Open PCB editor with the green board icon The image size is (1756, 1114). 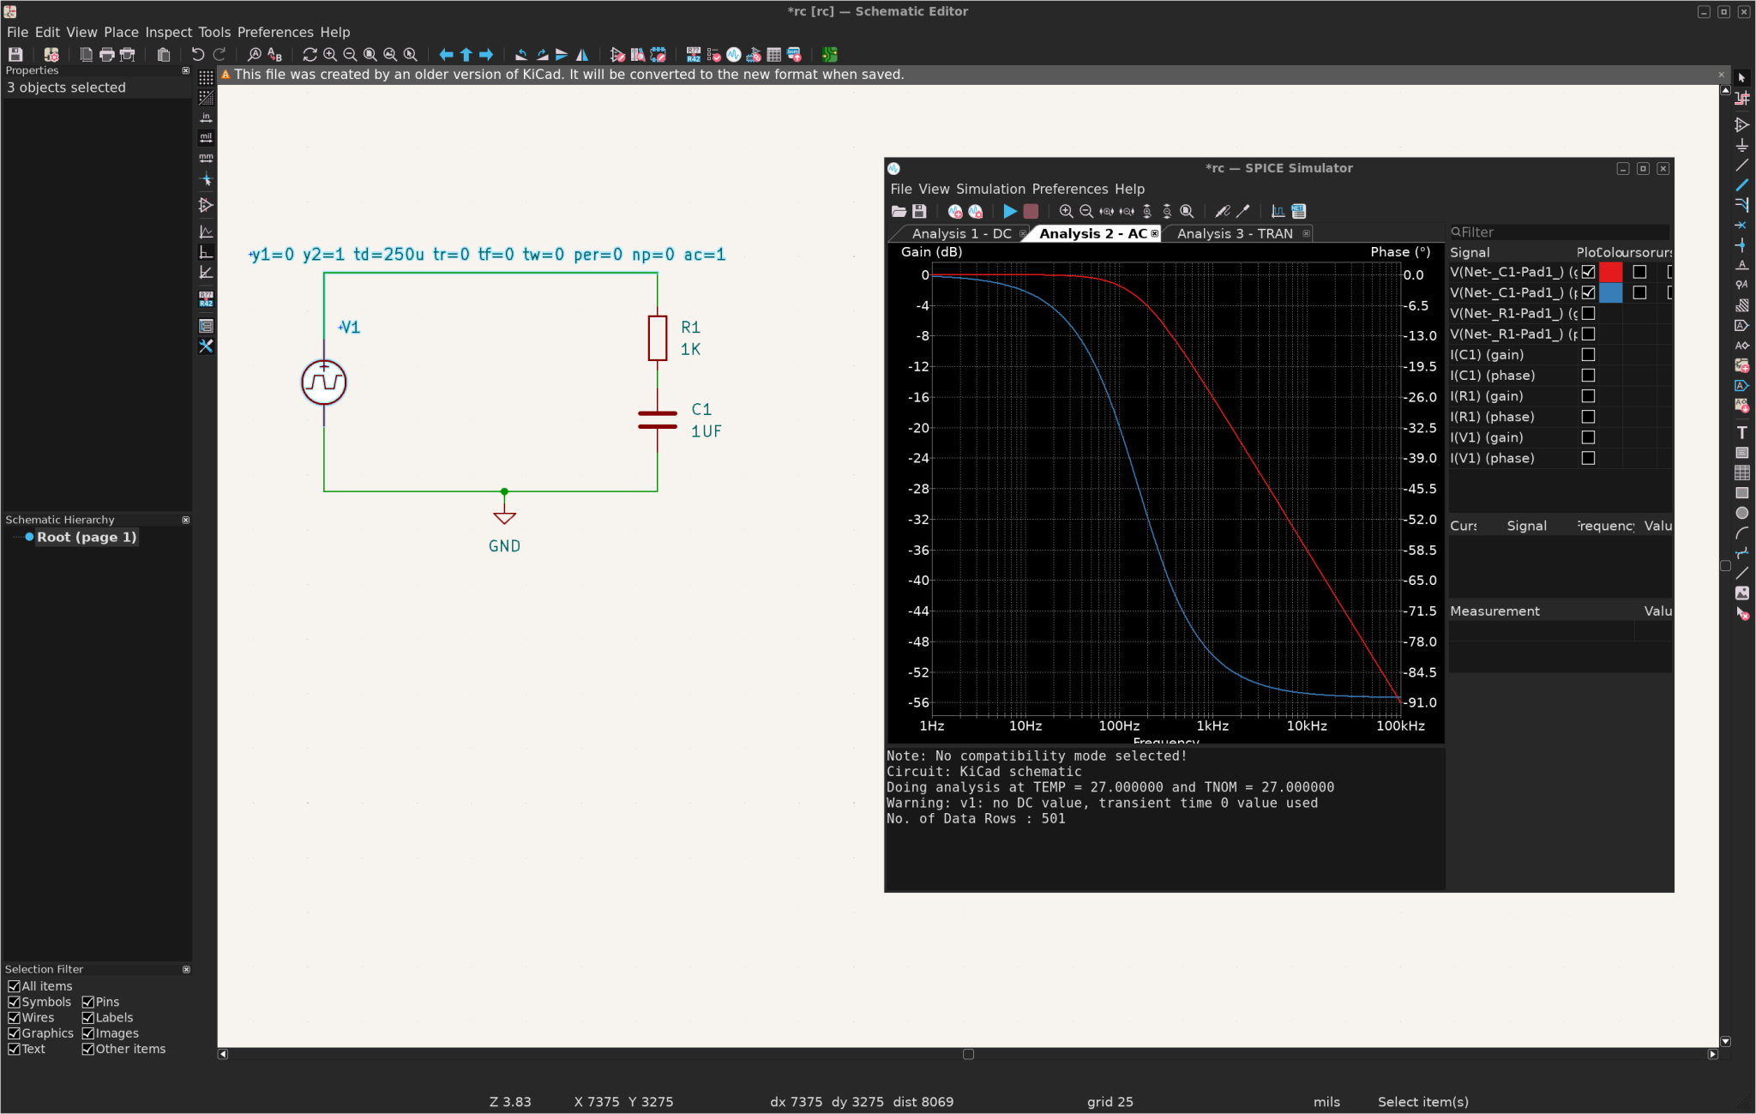[830, 54]
